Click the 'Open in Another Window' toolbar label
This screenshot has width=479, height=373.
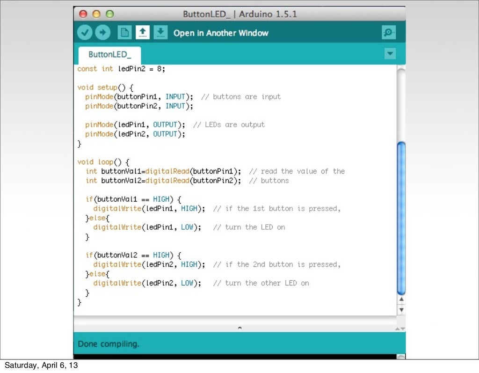(x=221, y=33)
